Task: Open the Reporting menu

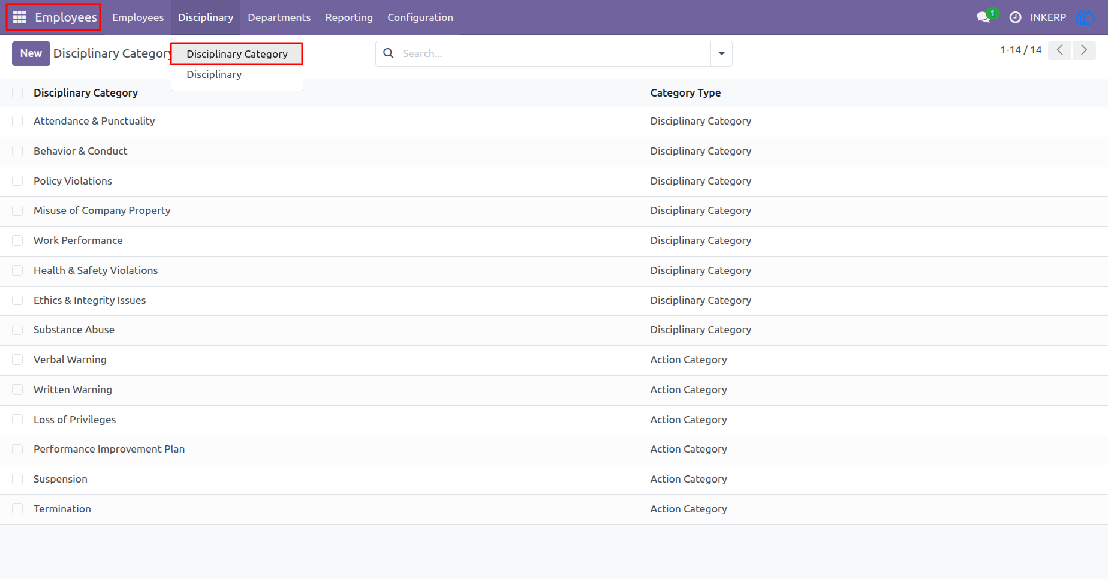Action: click(349, 17)
